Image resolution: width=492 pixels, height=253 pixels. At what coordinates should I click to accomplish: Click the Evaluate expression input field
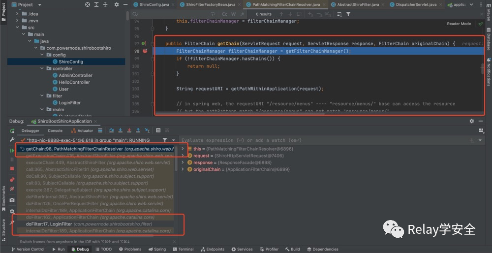[x=323, y=140]
